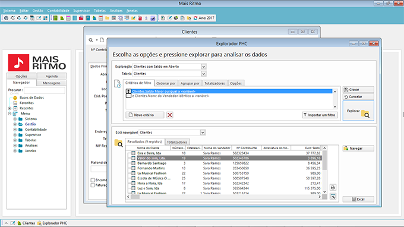404x227 pixels.
Task: Toggle the box beside Clientes.Saldo Maior criterion
Action: click(x=128, y=91)
